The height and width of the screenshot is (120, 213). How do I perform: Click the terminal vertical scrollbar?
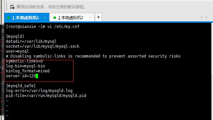212,71
